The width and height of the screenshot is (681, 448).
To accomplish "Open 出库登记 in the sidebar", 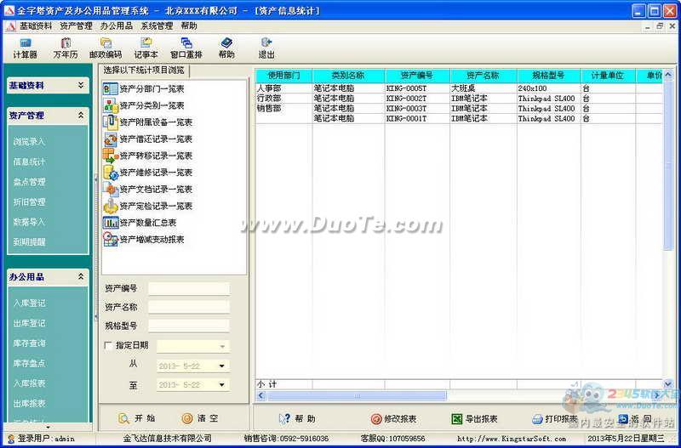I will (x=29, y=323).
